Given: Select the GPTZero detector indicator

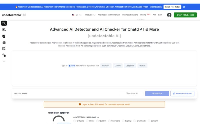Looking at the screenshot, I should point(74,121).
